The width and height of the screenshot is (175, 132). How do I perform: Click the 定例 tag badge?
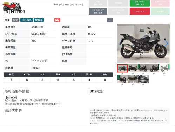pos(15,20)
